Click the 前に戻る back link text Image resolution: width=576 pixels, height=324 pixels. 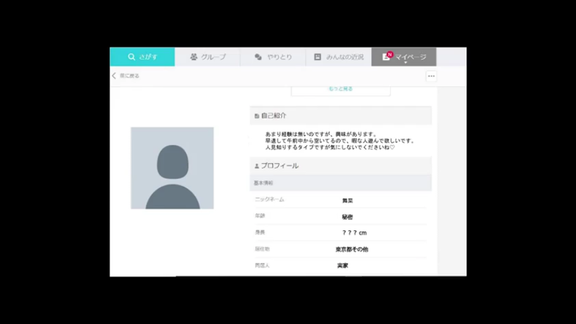(129, 76)
